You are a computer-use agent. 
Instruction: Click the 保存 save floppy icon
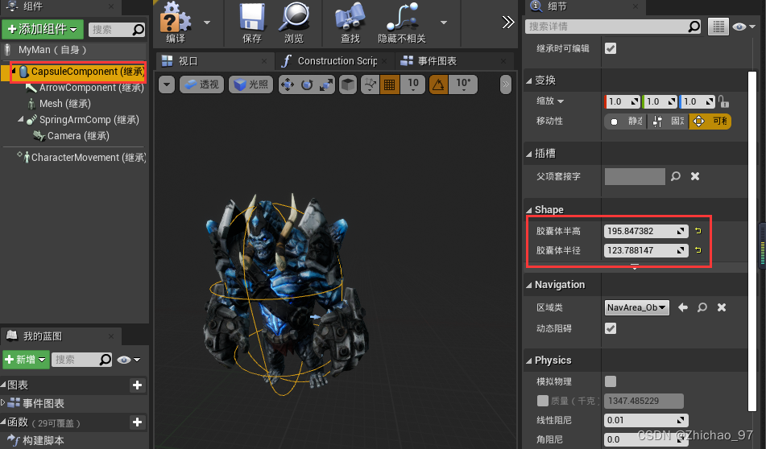[252, 18]
